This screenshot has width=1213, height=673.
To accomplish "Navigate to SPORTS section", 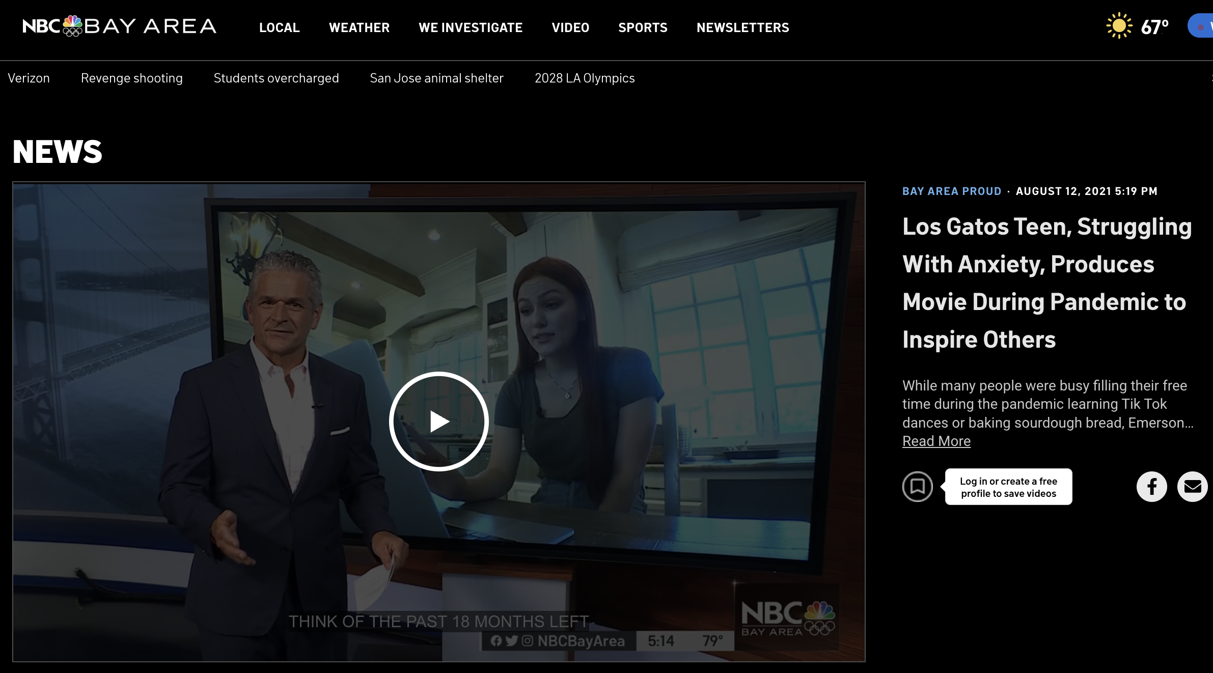I will (x=642, y=27).
